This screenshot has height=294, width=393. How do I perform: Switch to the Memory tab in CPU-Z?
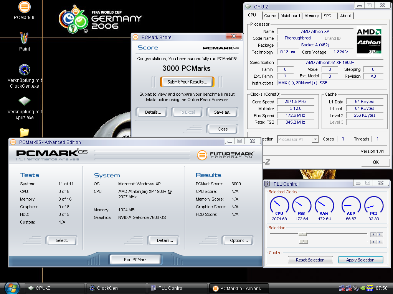click(312, 16)
